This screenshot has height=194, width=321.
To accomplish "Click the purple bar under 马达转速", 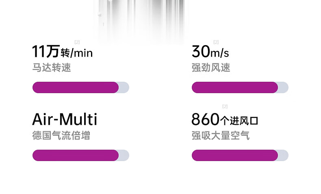I will pos(75,87).
